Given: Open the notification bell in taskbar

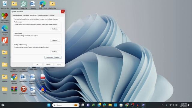Looking at the screenshot, I should click(x=189, y=105).
